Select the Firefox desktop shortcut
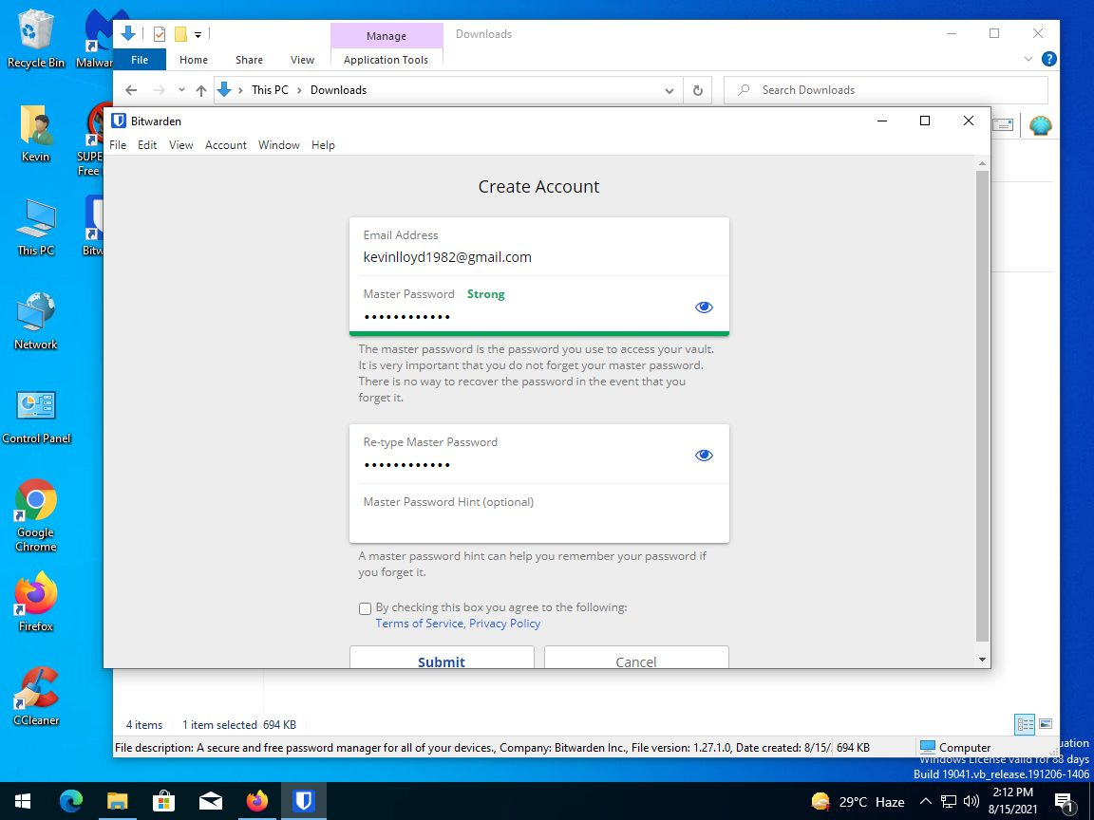 click(35, 601)
